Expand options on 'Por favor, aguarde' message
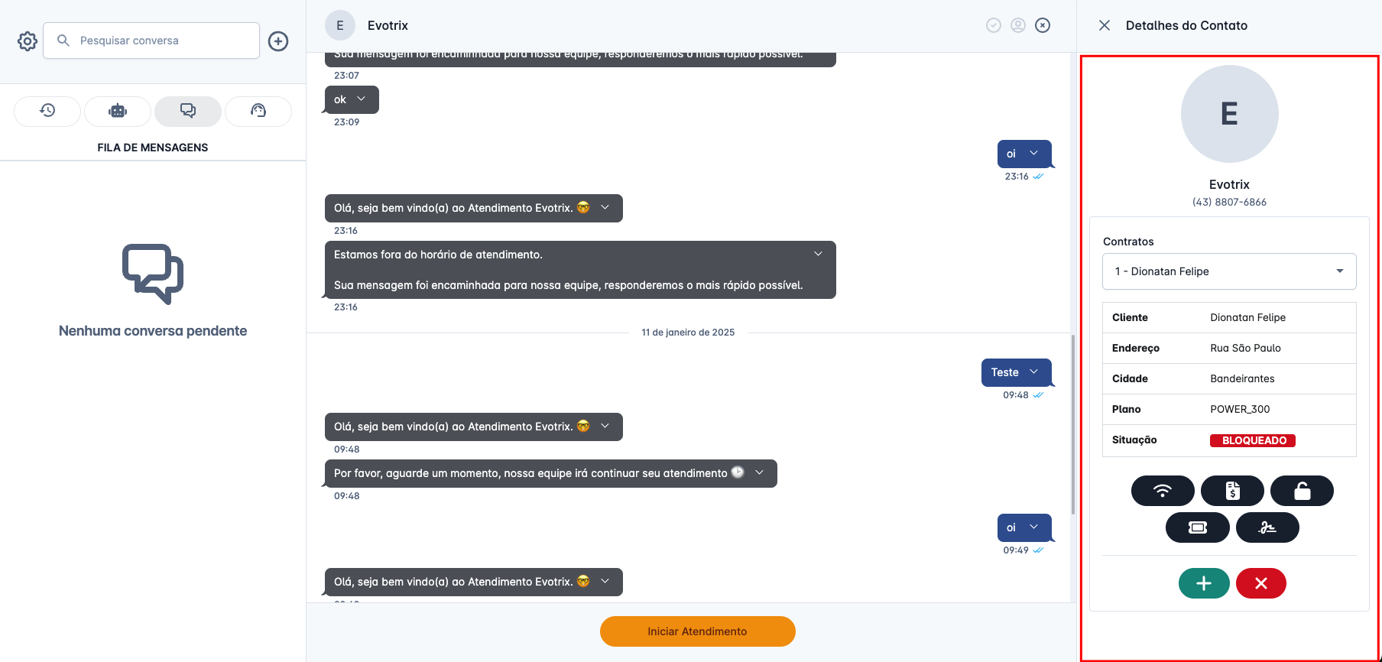 [760, 473]
